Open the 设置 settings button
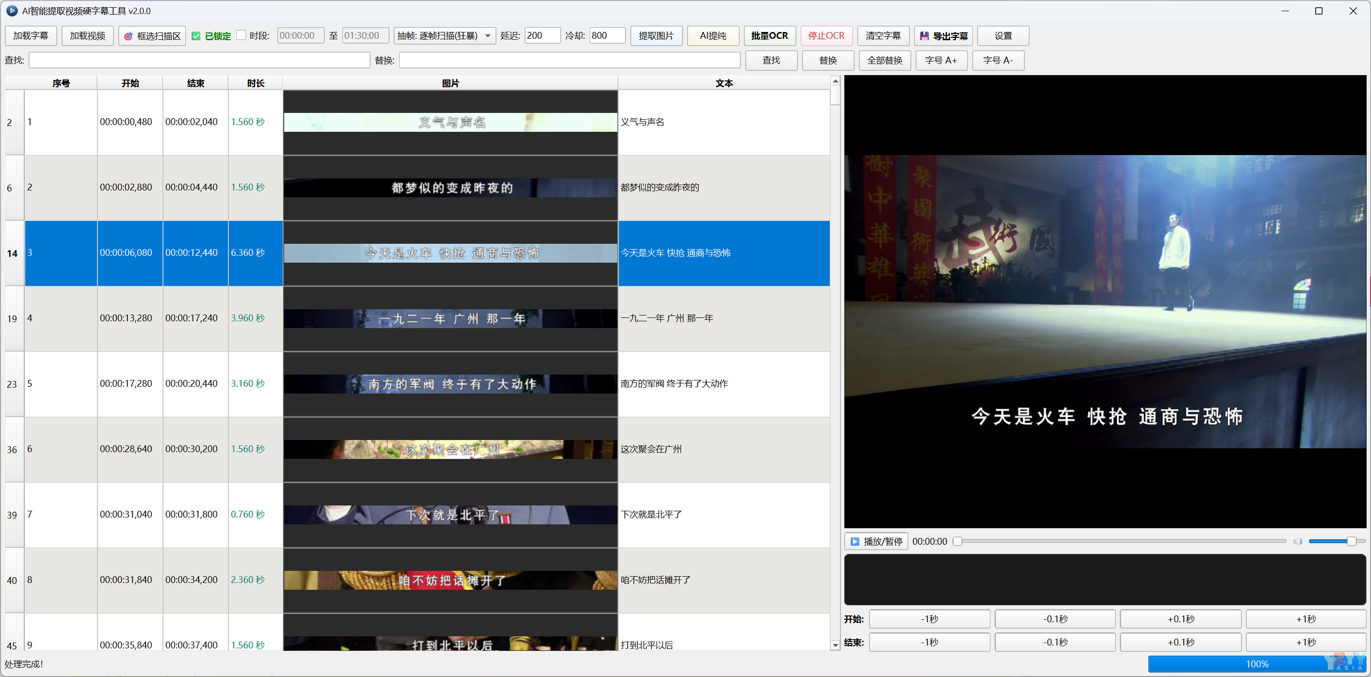Screen dimensions: 1371x677 pos(1003,36)
